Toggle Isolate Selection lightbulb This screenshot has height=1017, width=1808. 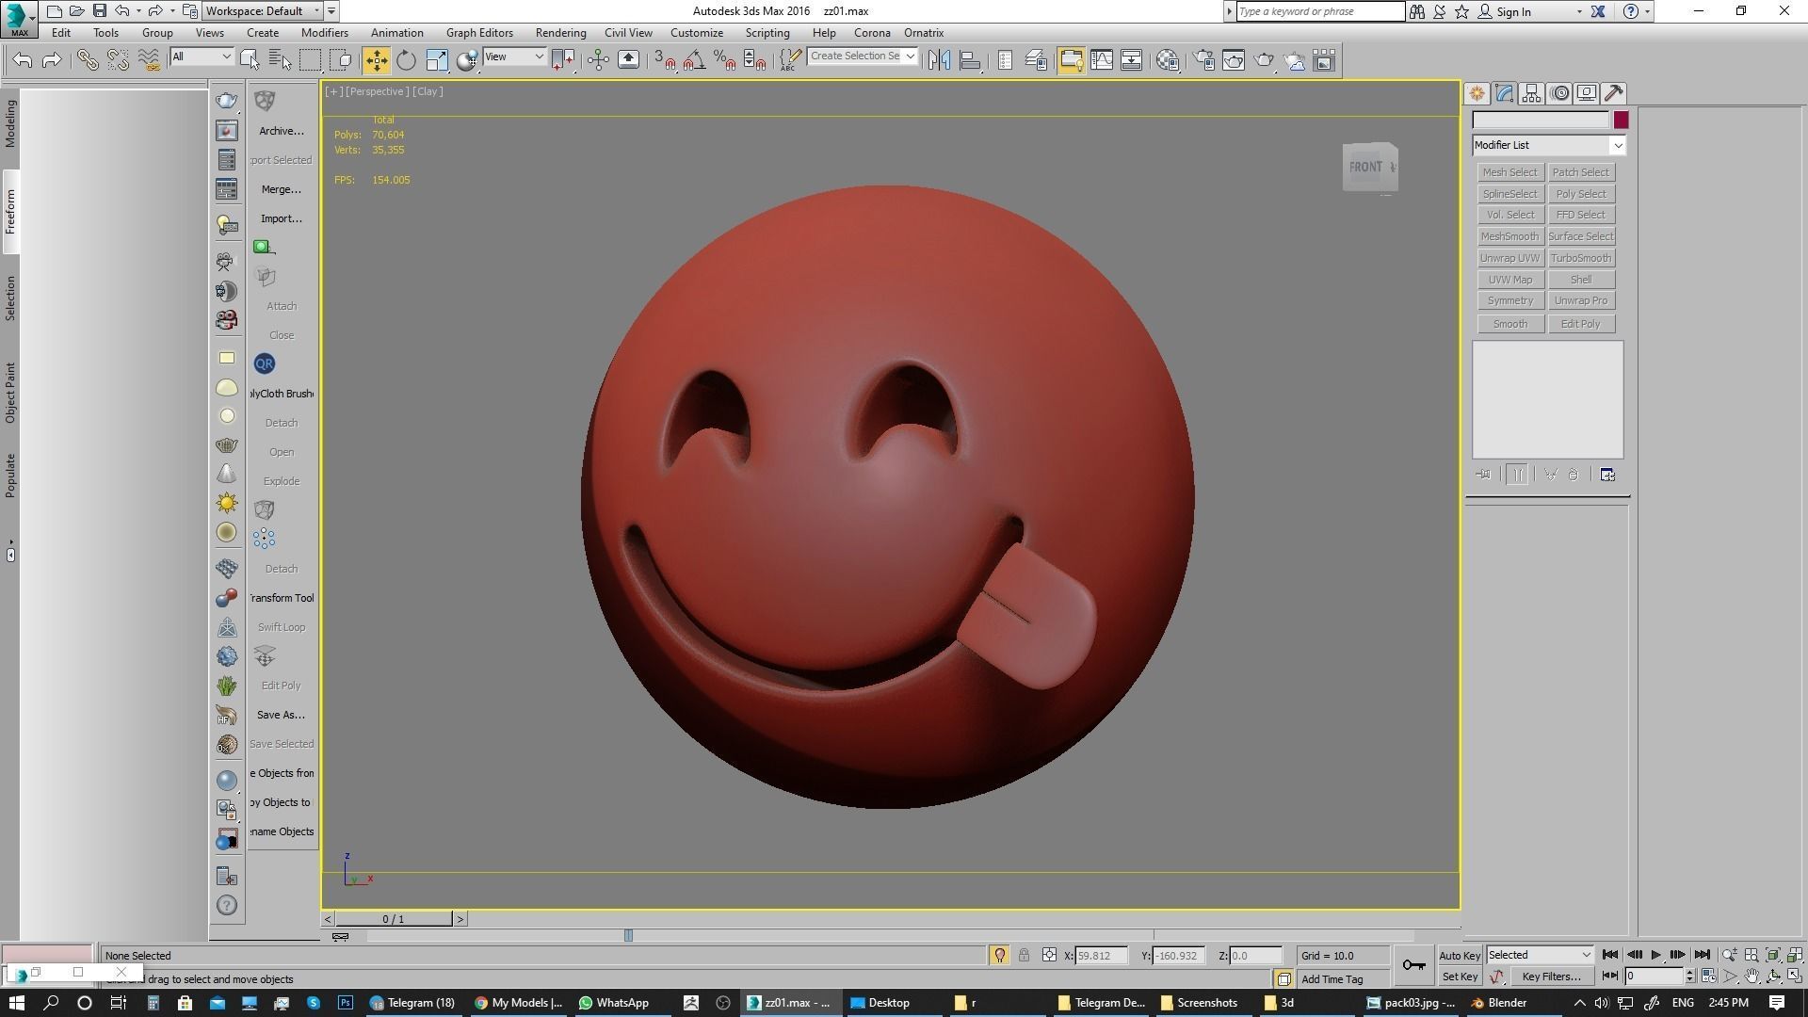point(999,955)
